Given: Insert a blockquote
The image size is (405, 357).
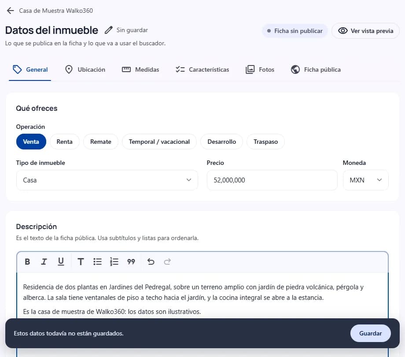Looking at the screenshot, I should coord(131,262).
